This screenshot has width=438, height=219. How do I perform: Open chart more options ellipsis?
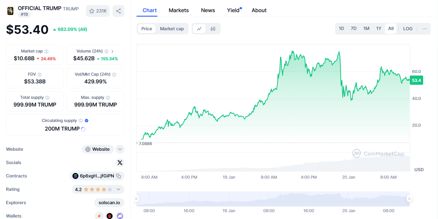point(425,29)
